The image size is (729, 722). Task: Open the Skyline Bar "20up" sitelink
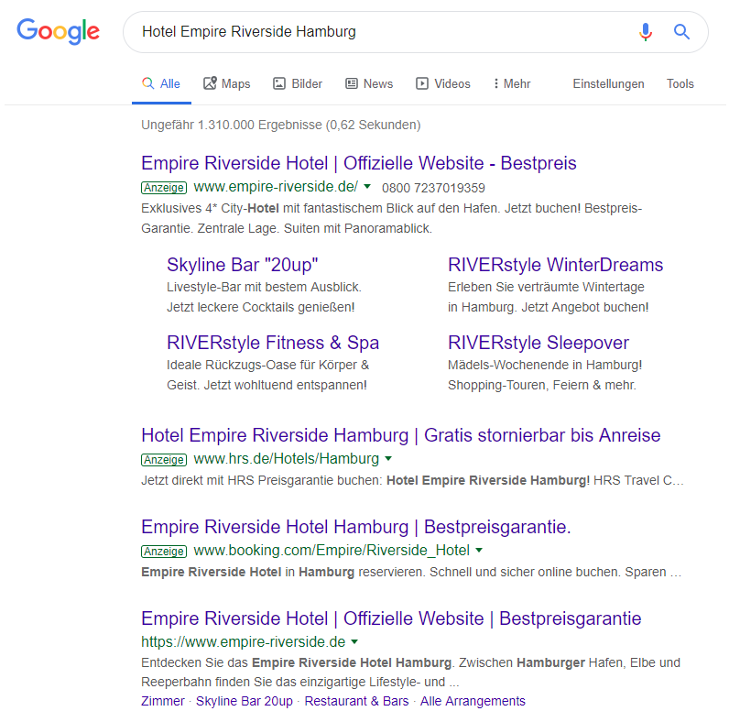(242, 265)
